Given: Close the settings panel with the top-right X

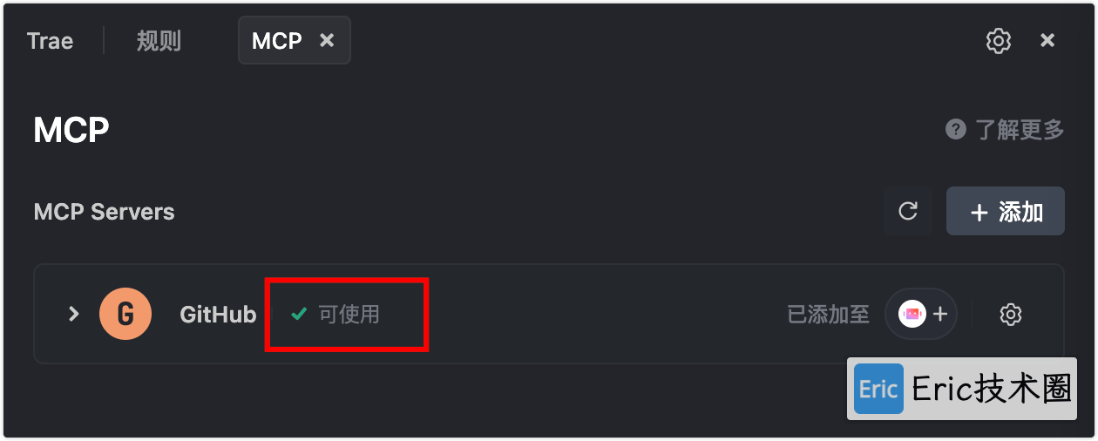Looking at the screenshot, I should tap(1048, 40).
